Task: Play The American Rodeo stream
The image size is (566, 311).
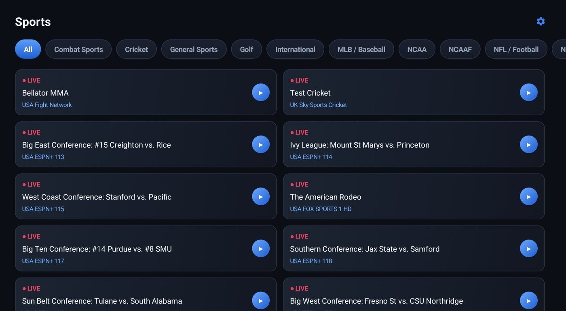Action: click(x=529, y=196)
